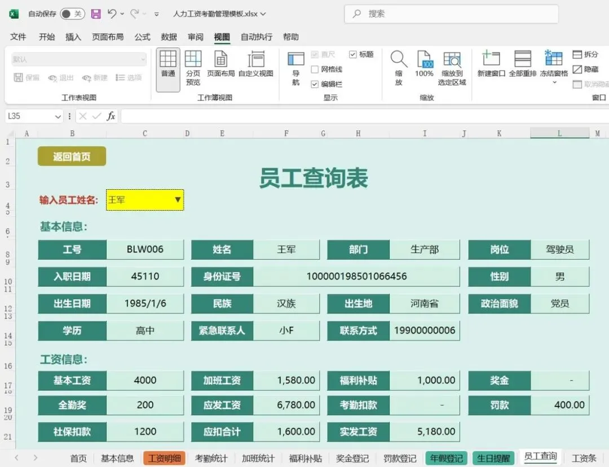Image resolution: width=609 pixels, height=467 pixels.
Task: Switch to 工资明细 sheet tab
Action: [x=164, y=459]
